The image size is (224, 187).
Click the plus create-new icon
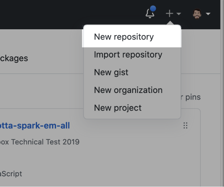pyautogui.click(x=169, y=14)
